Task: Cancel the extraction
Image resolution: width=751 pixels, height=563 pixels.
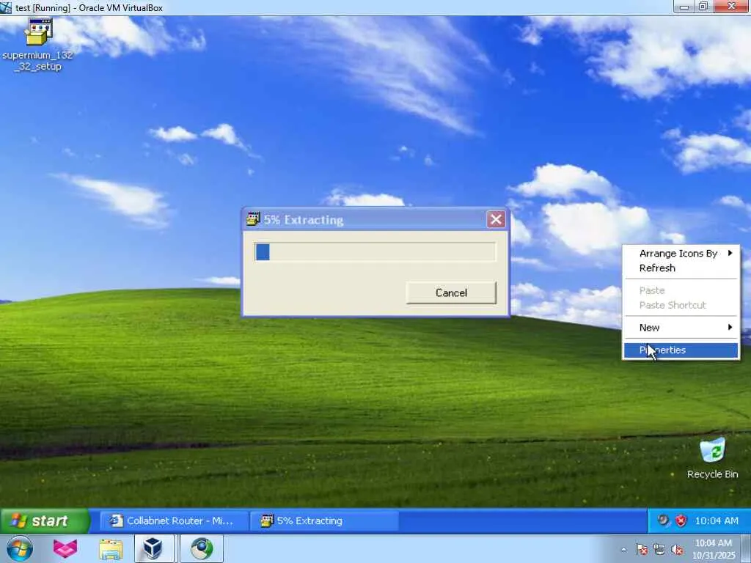Action: 451,292
